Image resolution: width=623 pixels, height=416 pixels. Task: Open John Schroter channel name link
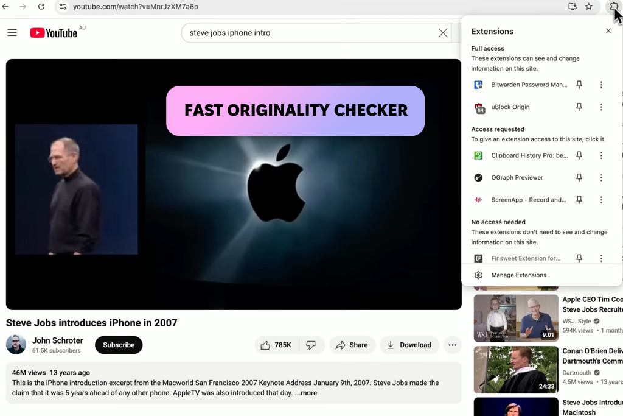pos(58,340)
